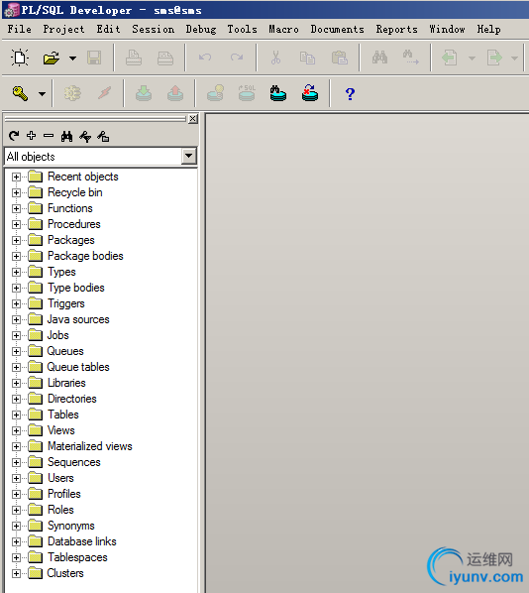Close the object browser panel

[193, 119]
